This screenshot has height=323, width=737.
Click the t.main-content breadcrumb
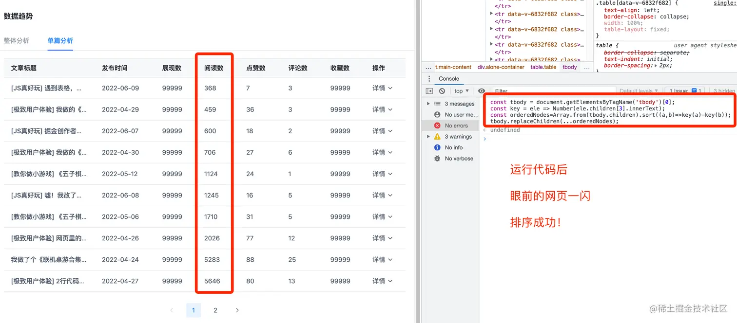[453, 67]
